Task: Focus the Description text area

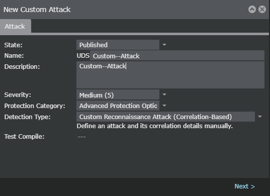Action: click(170, 75)
